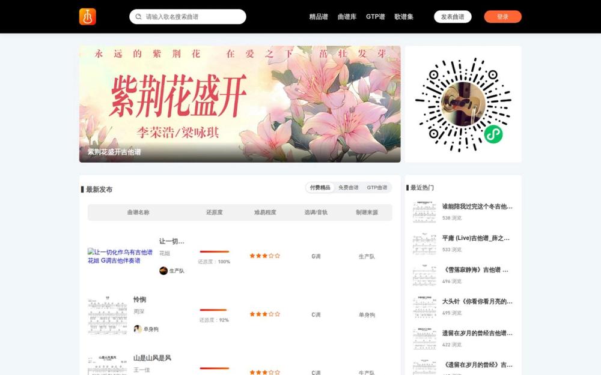Open 平庸 (Live)吉他谱_薛之… hot item
This screenshot has width=601, height=375.
[x=475, y=238]
